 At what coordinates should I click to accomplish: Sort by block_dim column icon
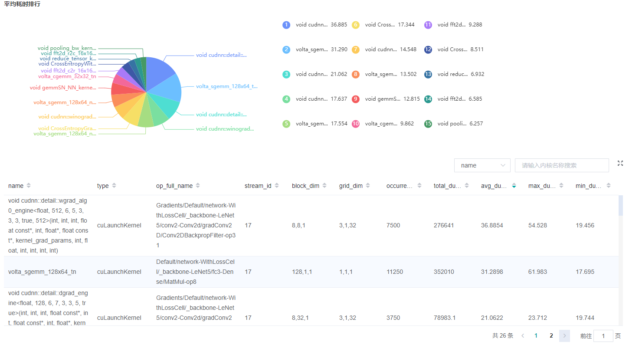(x=325, y=186)
